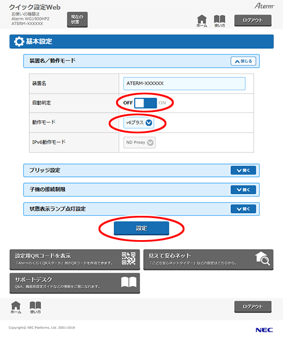The width and height of the screenshot is (283, 339).
Task: Click the QR code icon
Action: tap(128, 258)
